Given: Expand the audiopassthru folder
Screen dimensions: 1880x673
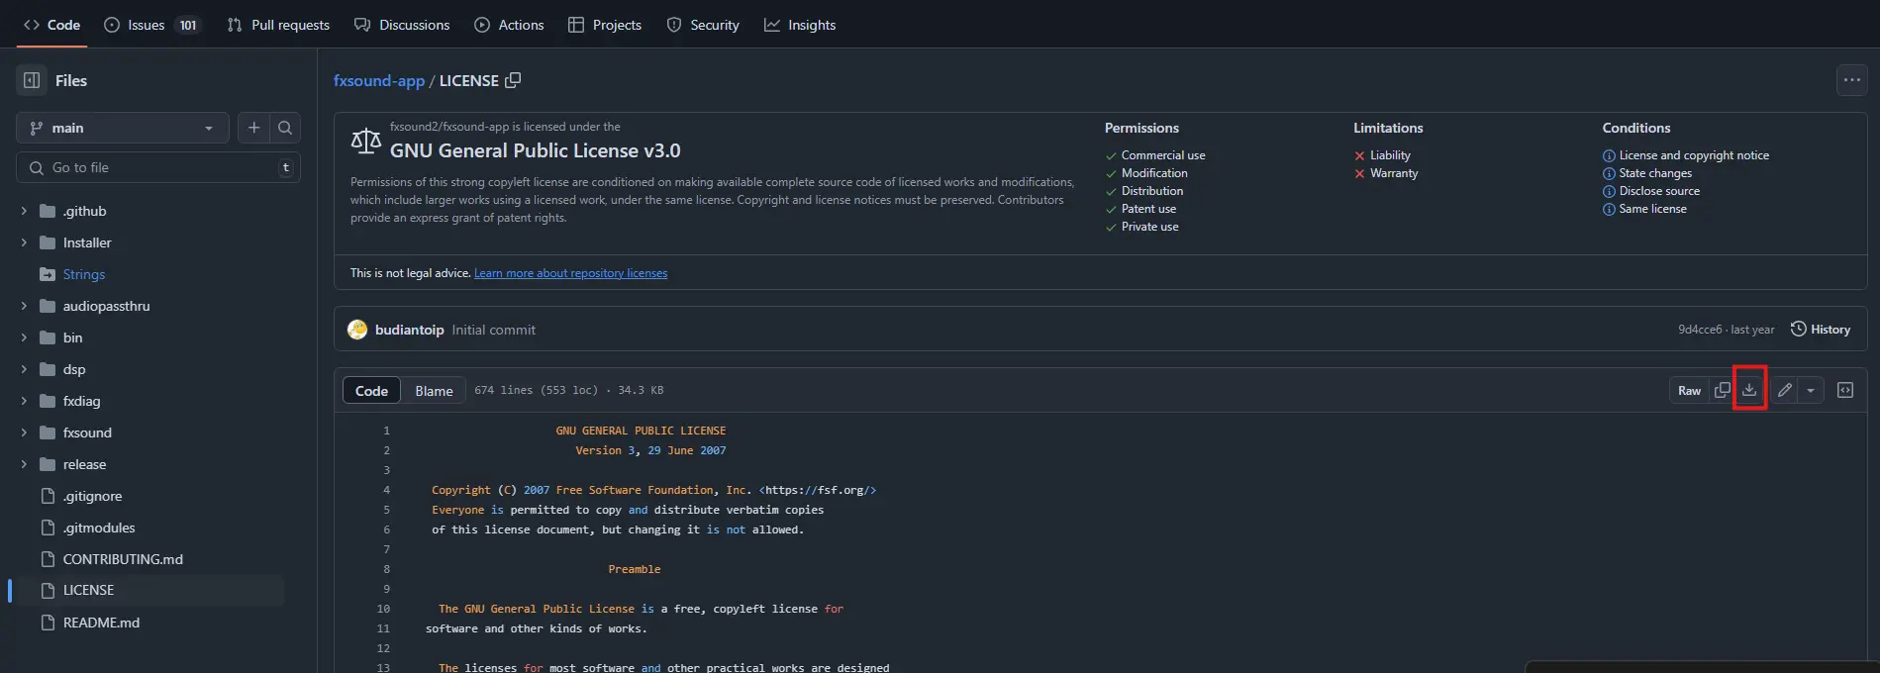Looking at the screenshot, I should point(24,306).
